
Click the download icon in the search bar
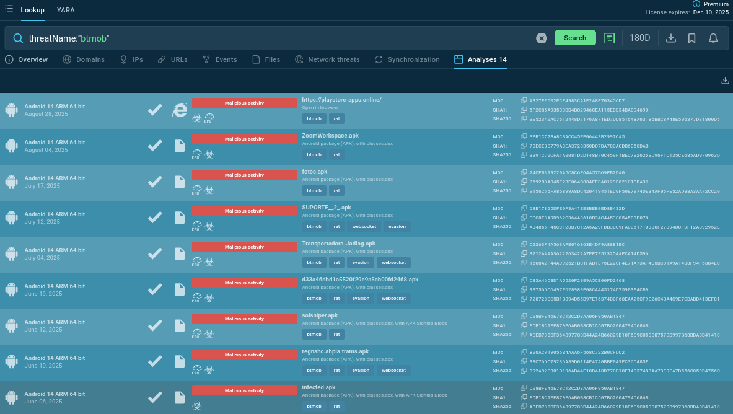[670, 38]
